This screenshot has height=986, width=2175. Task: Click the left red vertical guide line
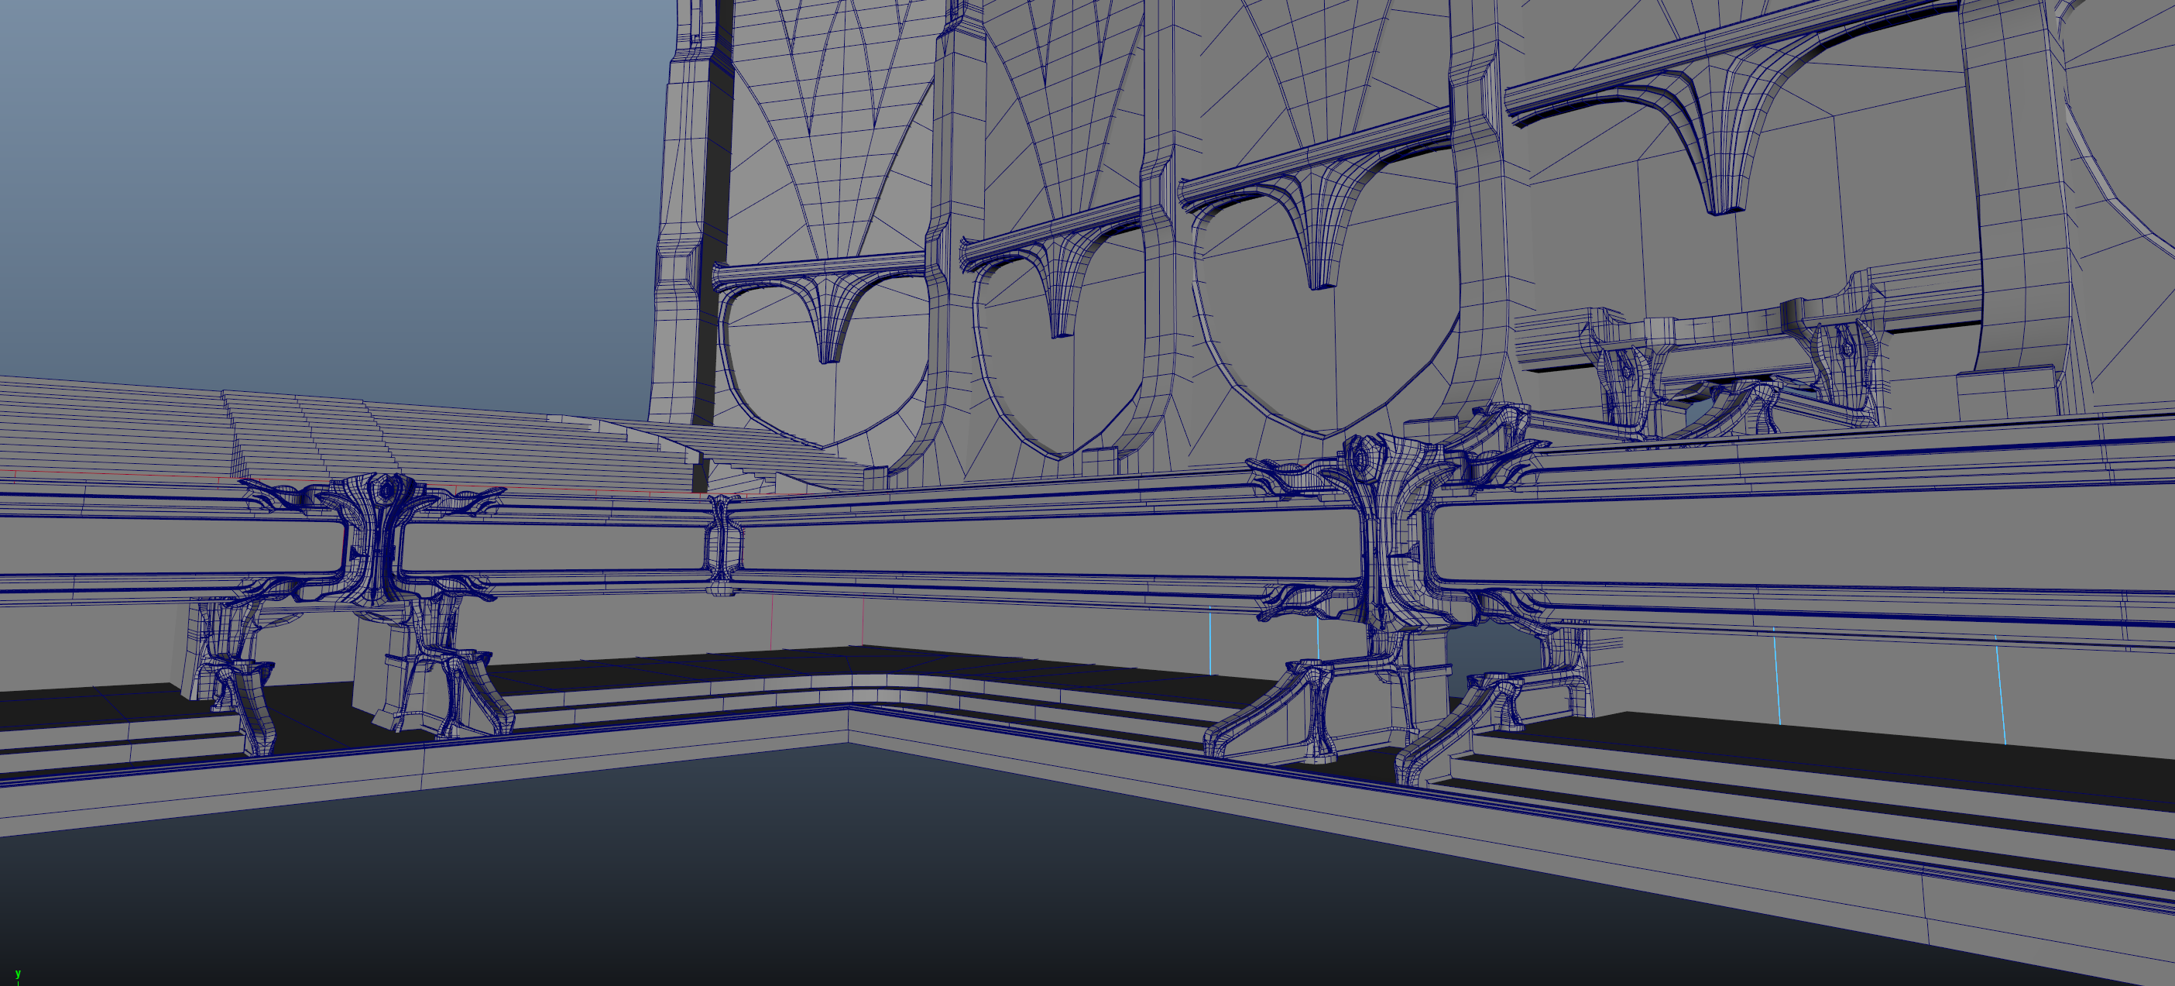(772, 623)
